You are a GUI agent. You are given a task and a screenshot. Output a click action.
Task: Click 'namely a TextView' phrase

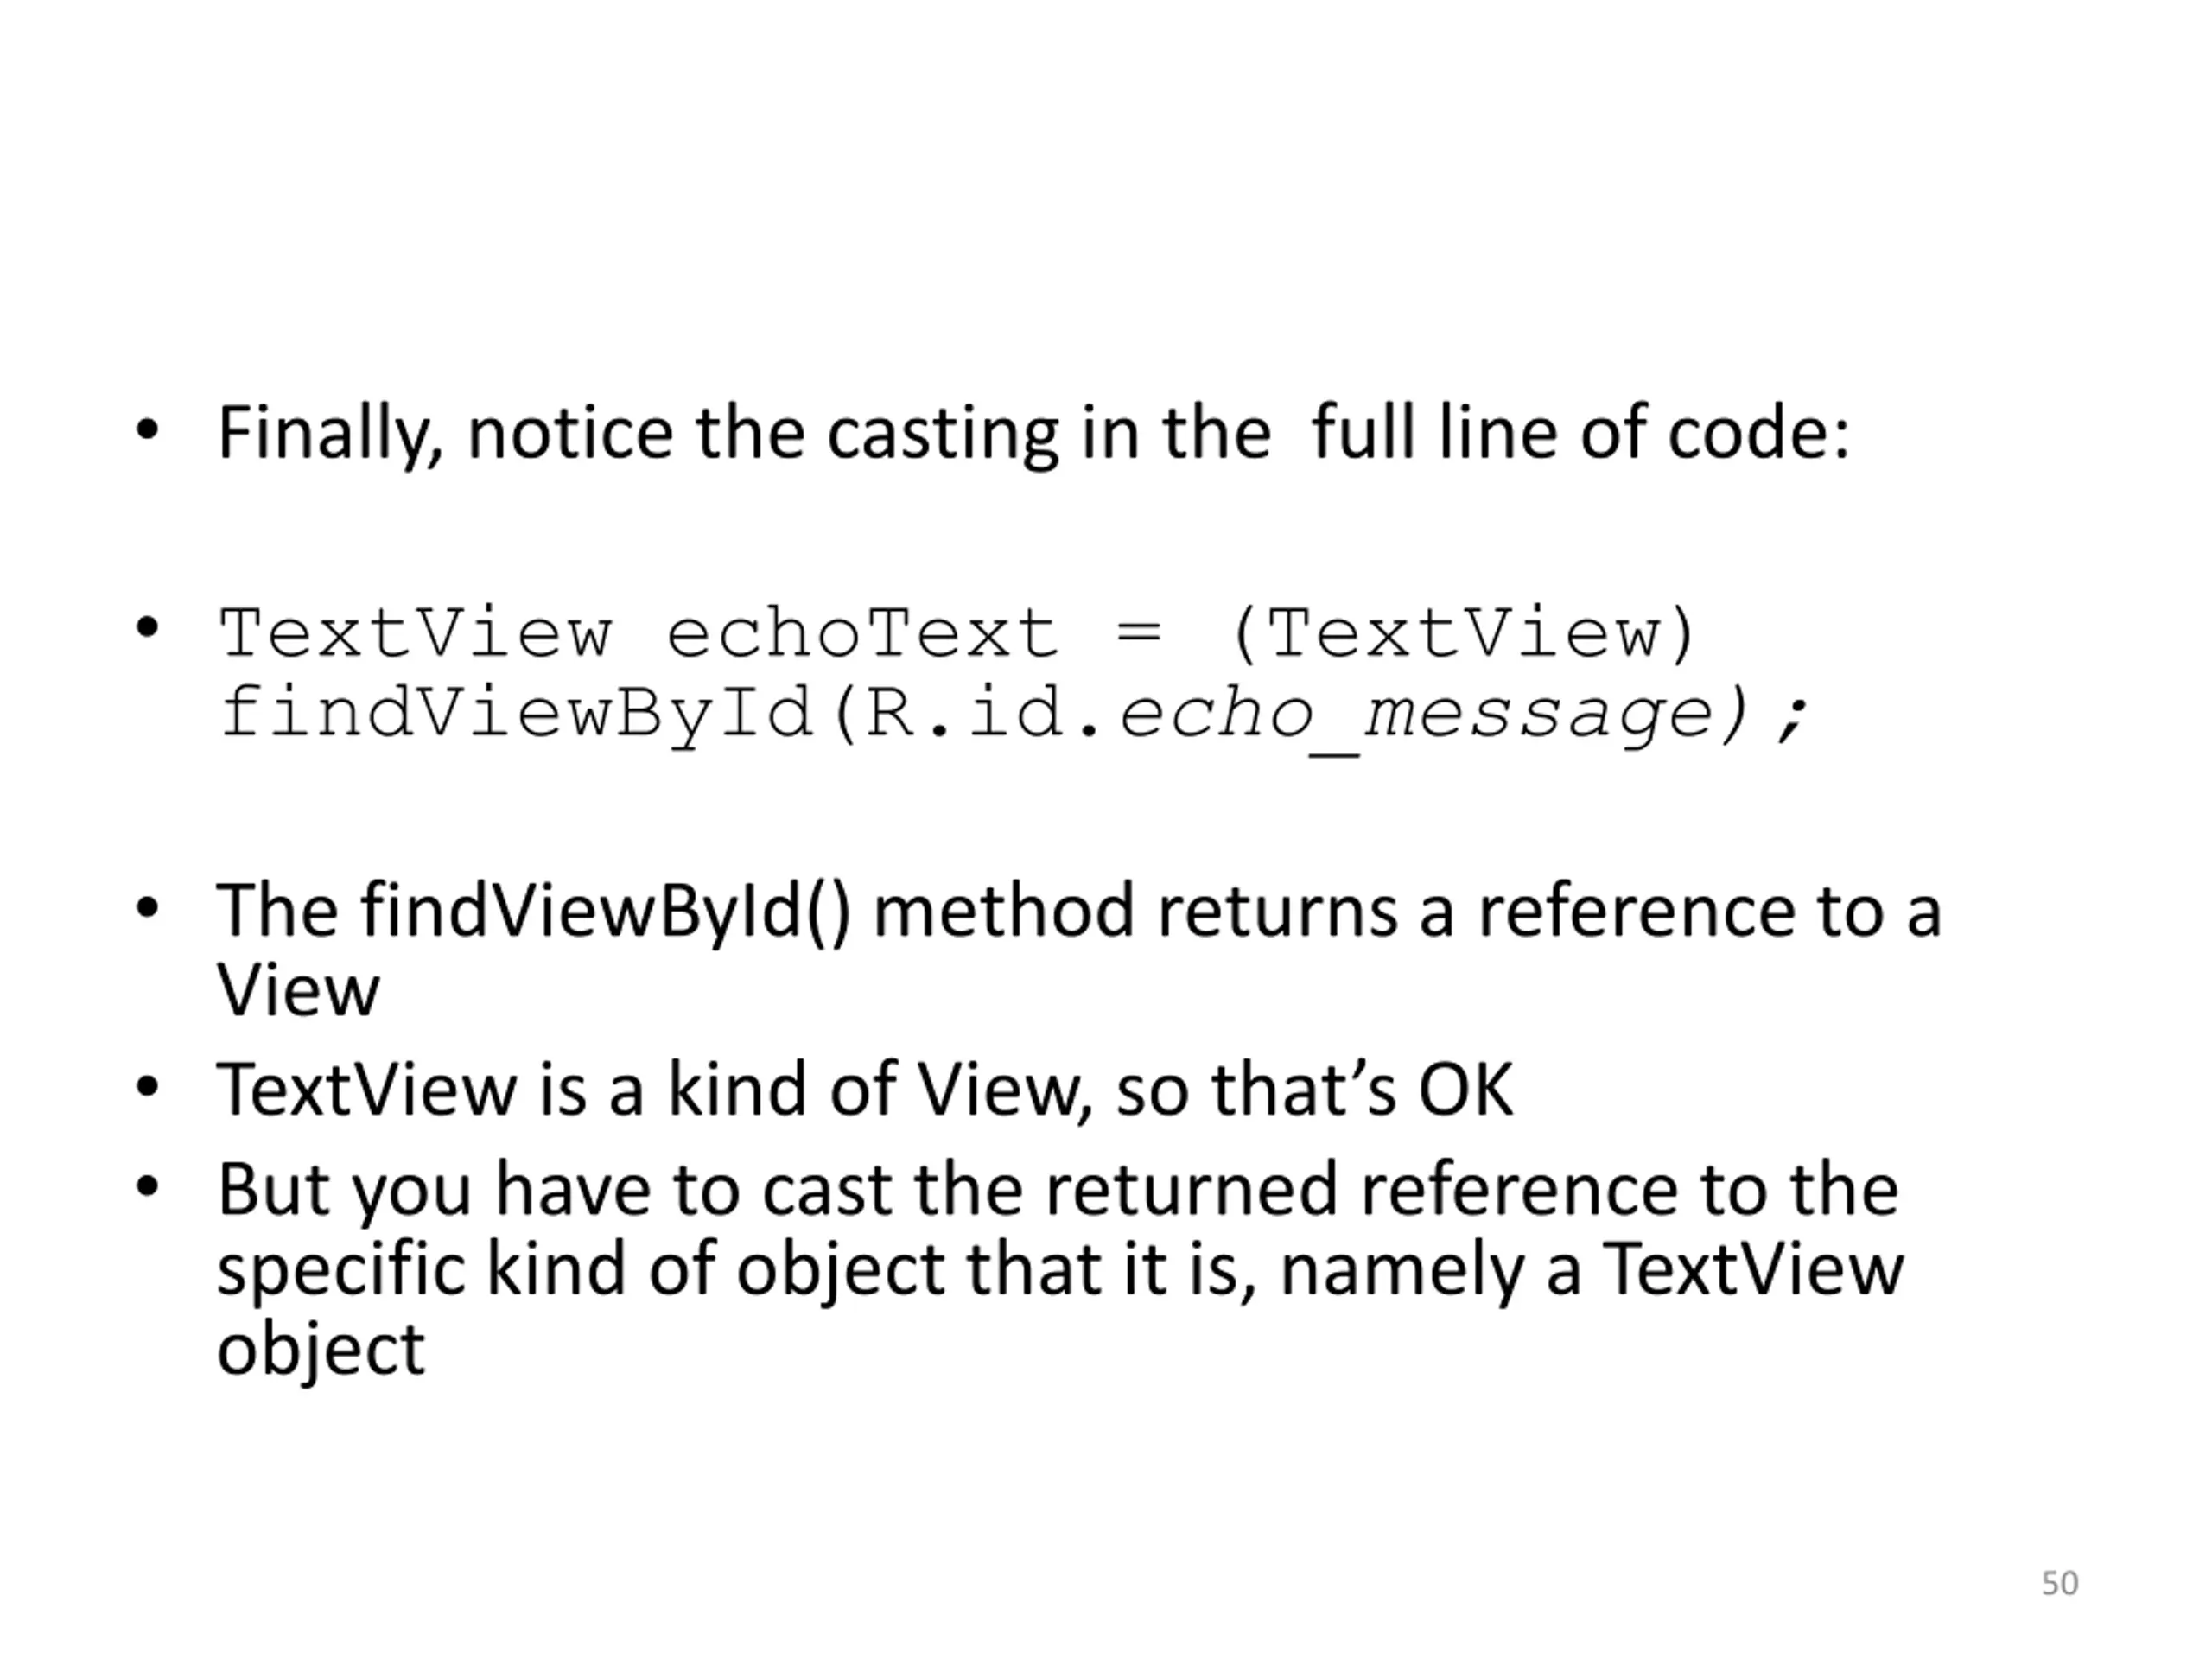pyautogui.click(x=1592, y=1269)
